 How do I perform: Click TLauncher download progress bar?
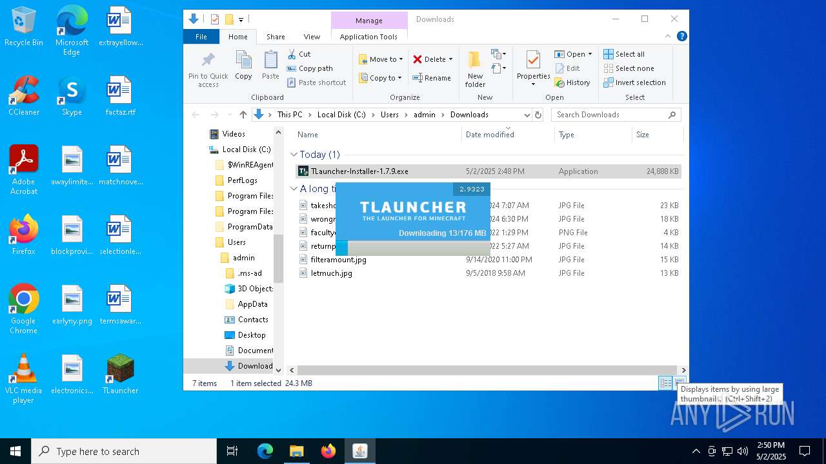[412, 248]
